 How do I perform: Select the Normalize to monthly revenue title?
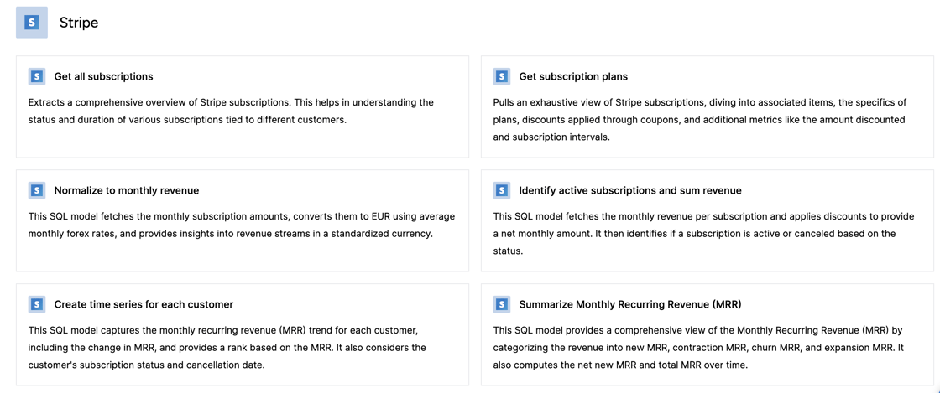click(x=126, y=190)
